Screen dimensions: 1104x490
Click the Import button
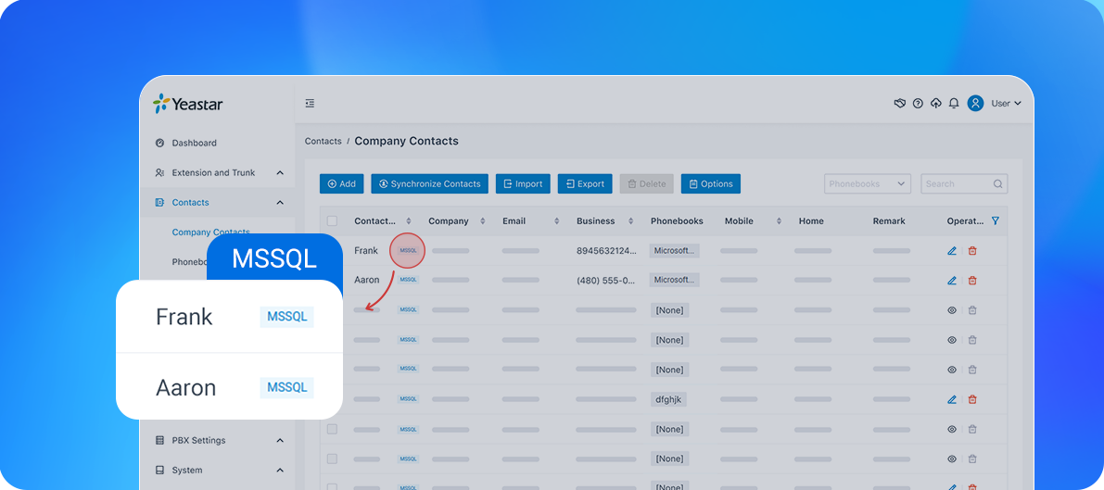tap(523, 183)
